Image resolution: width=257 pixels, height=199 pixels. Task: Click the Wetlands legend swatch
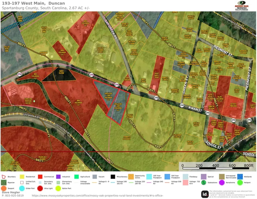click(239, 177)
